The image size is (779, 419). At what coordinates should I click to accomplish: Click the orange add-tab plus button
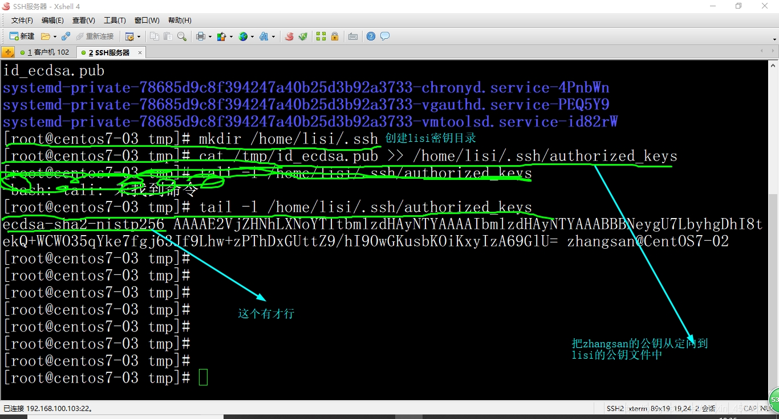click(7, 52)
